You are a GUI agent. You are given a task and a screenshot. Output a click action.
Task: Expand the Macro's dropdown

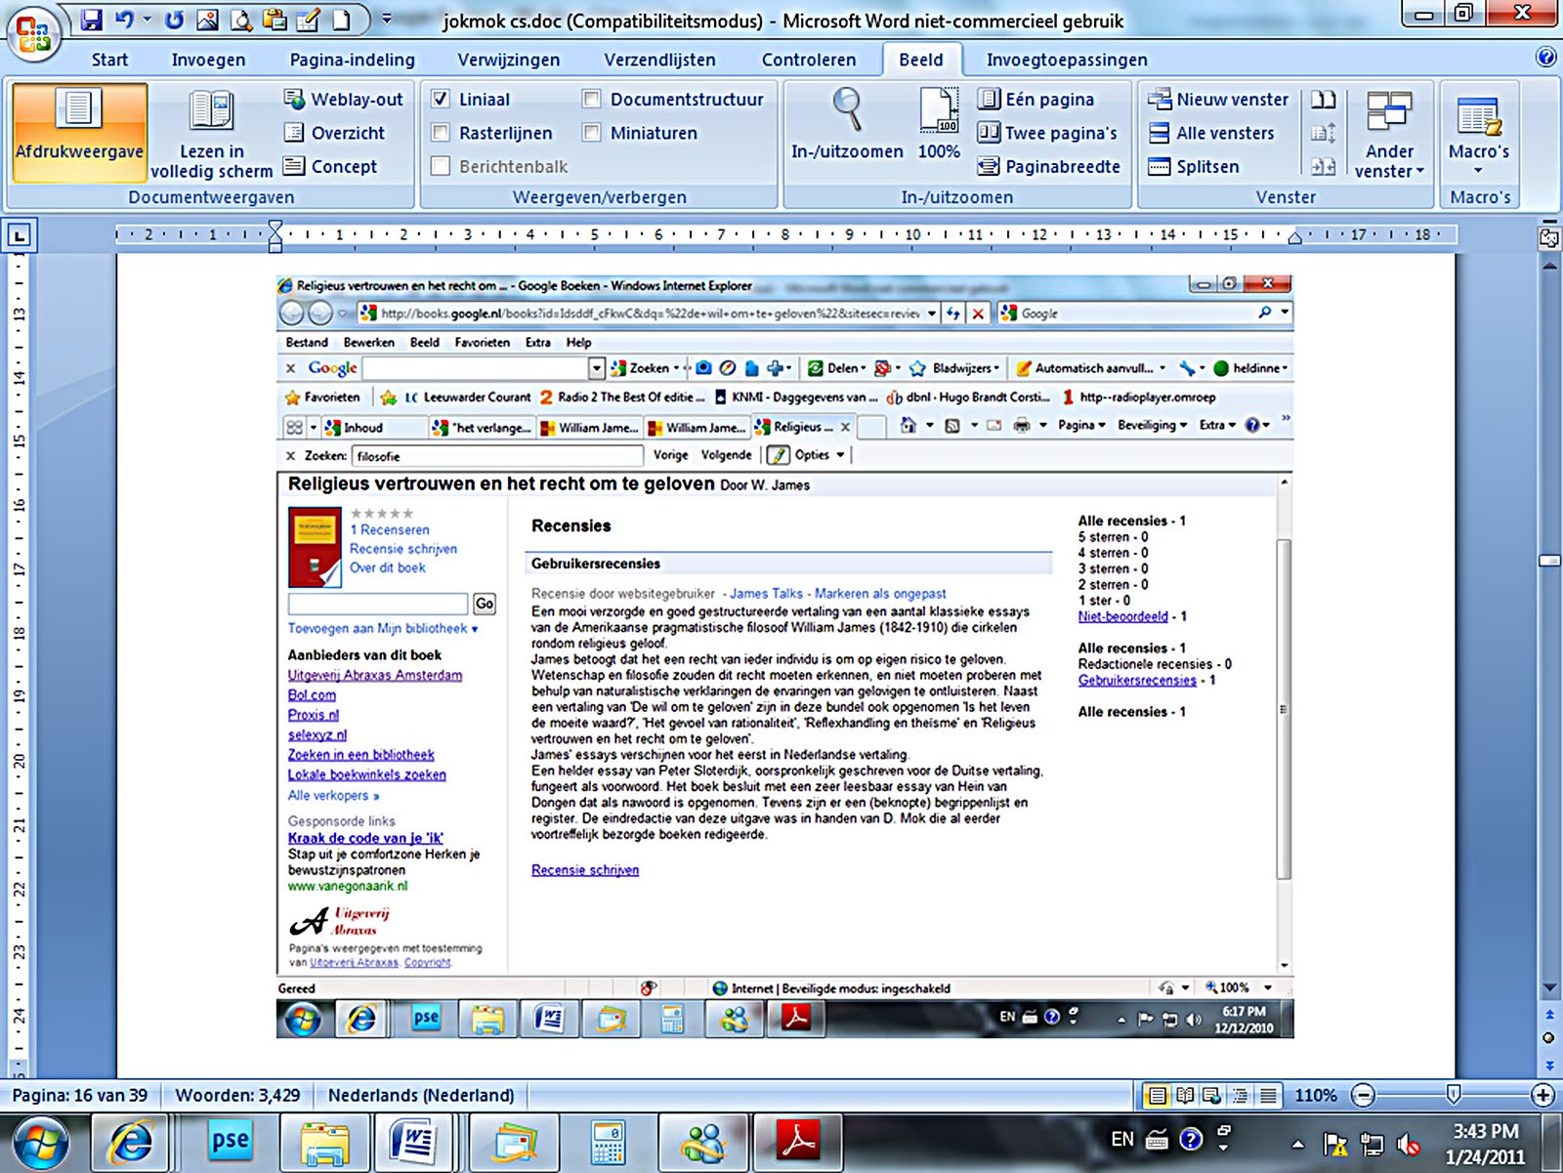pos(1479,134)
